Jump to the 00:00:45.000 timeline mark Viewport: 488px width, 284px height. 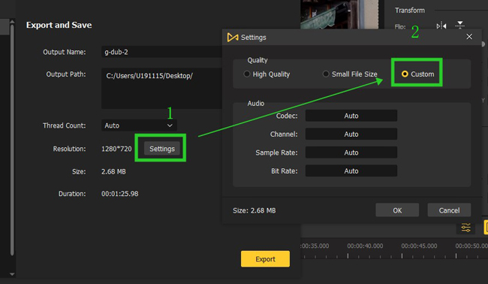coord(419,246)
